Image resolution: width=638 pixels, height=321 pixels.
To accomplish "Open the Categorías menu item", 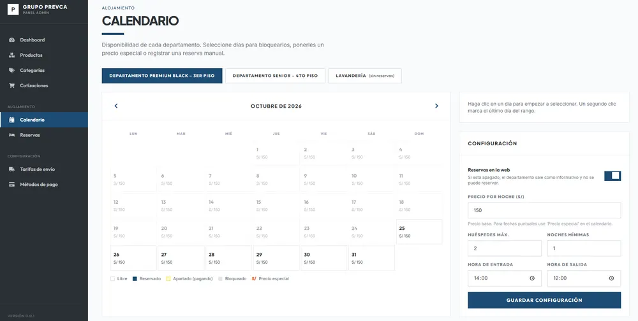I will tap(44, 70).
